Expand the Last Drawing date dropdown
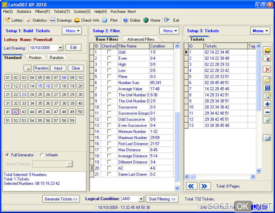Screen dimensions: 275x213 coord(60,48)
